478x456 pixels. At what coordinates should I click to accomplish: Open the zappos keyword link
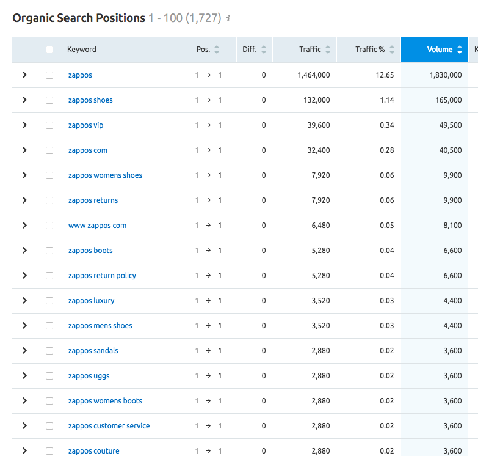click(x=80, y=75)
